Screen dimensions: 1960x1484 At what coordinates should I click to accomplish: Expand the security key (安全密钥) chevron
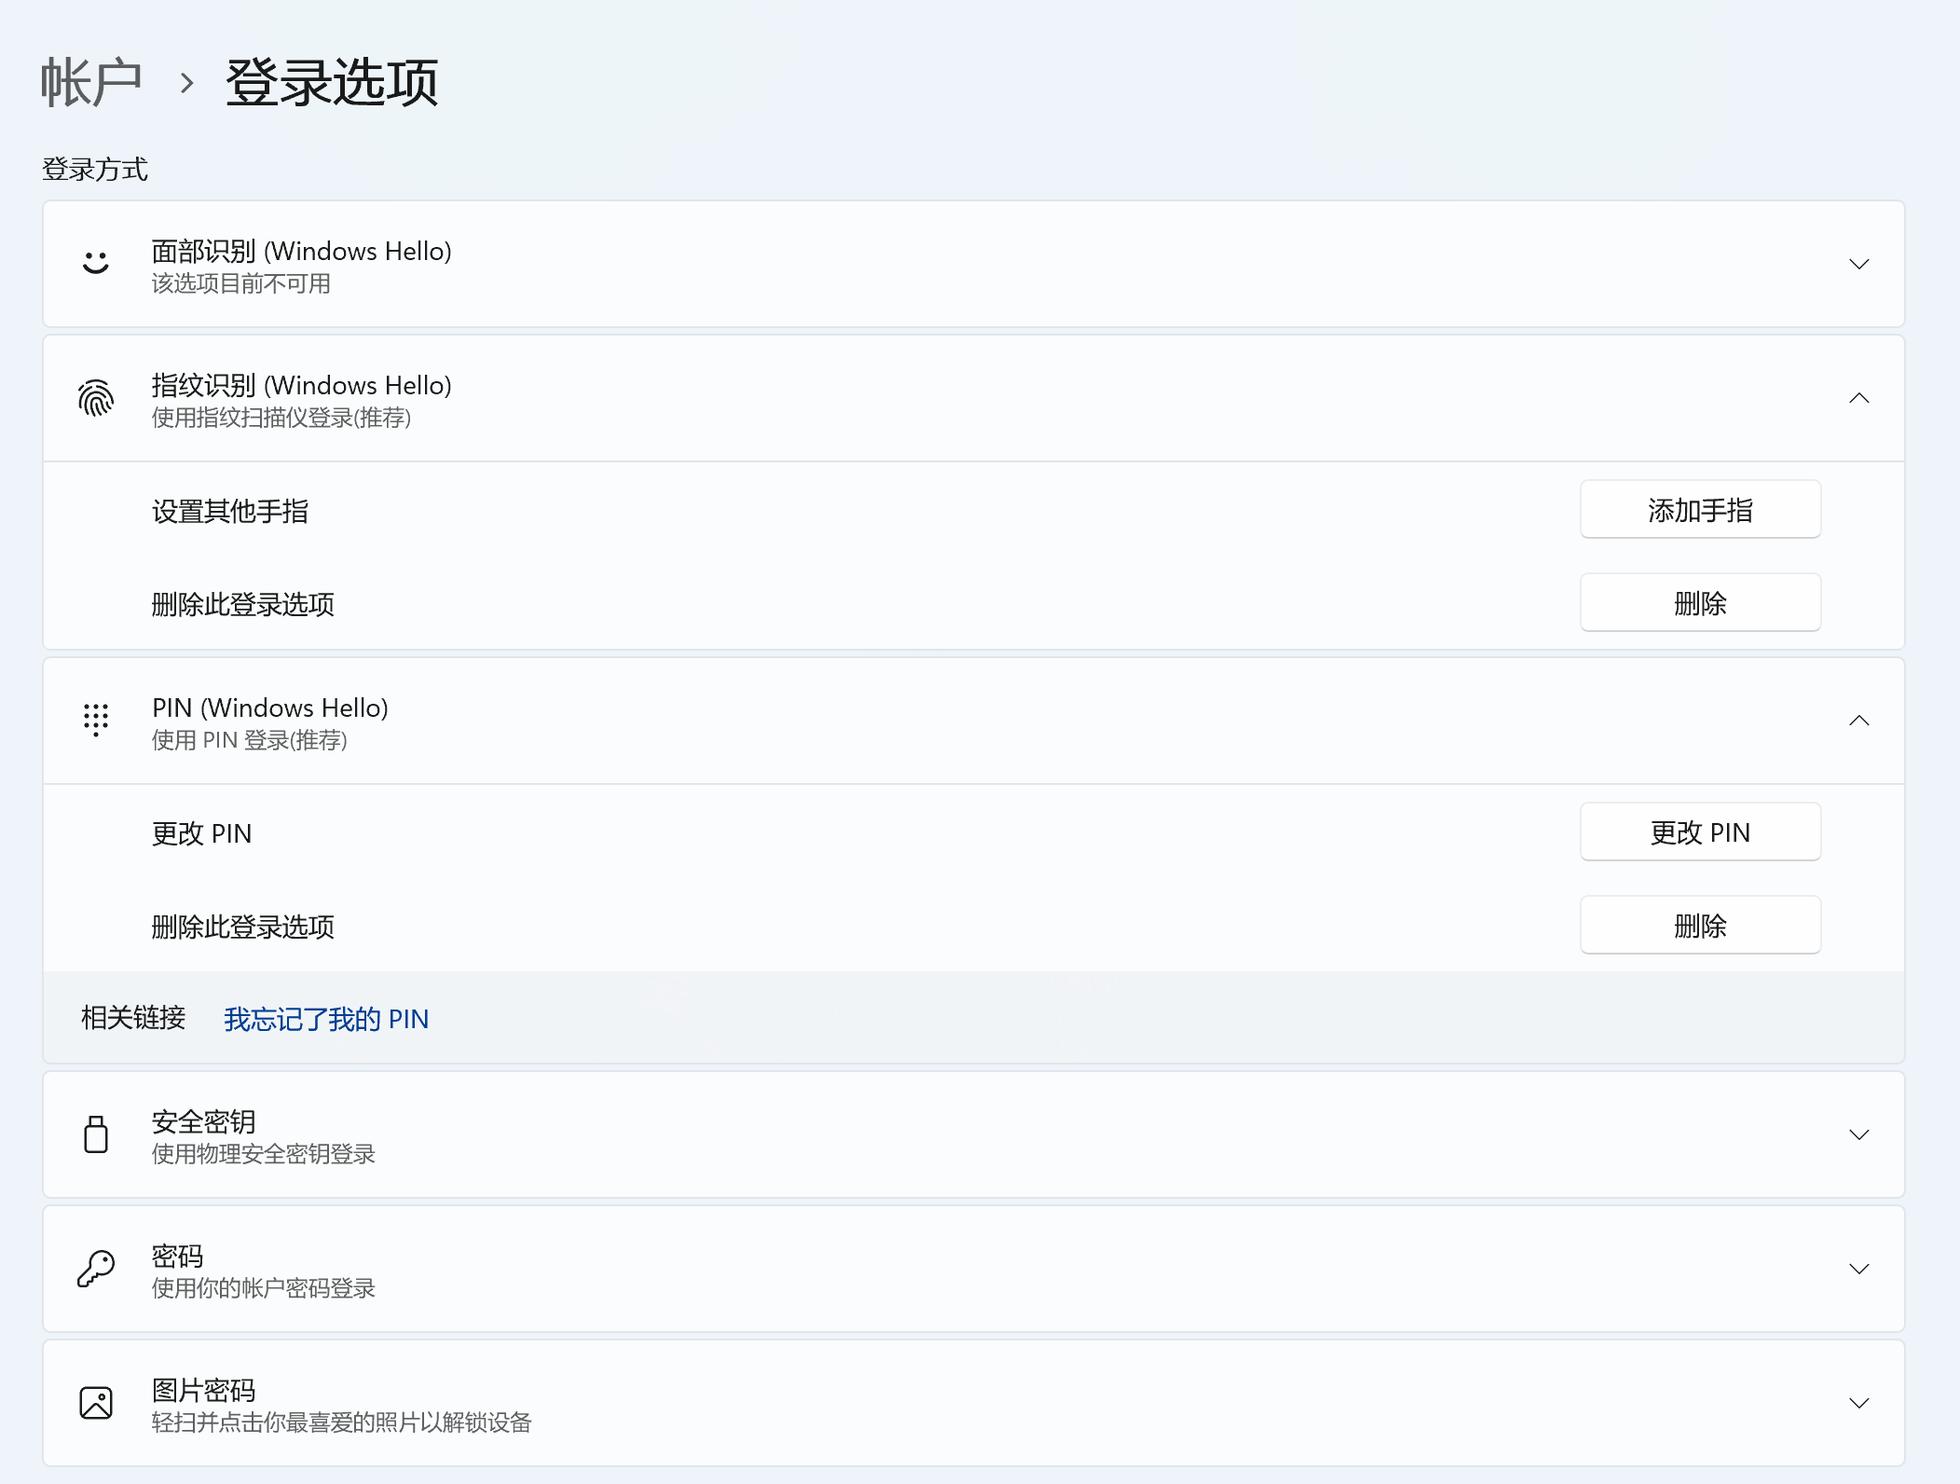click(1858, 1134)
